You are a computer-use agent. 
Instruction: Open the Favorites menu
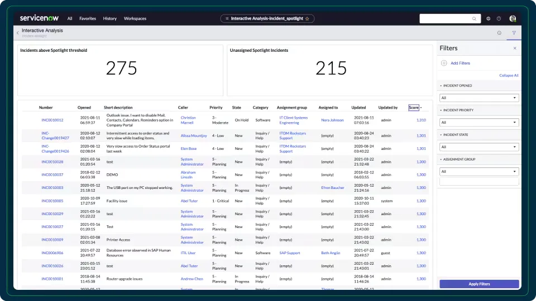88,18
